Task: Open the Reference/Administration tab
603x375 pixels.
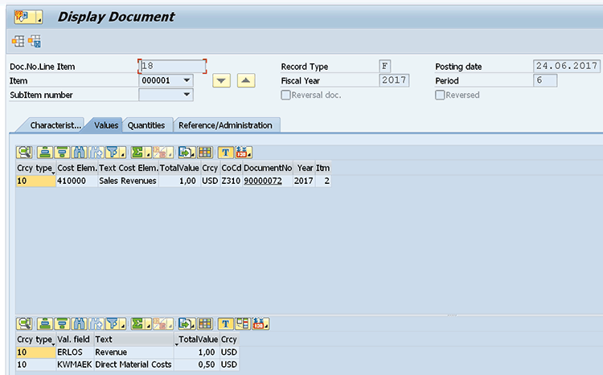Action: (x=225, y=125)
